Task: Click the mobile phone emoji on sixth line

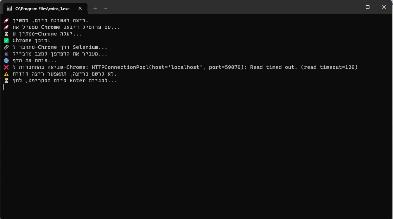Action: click(x=6, y=54)
